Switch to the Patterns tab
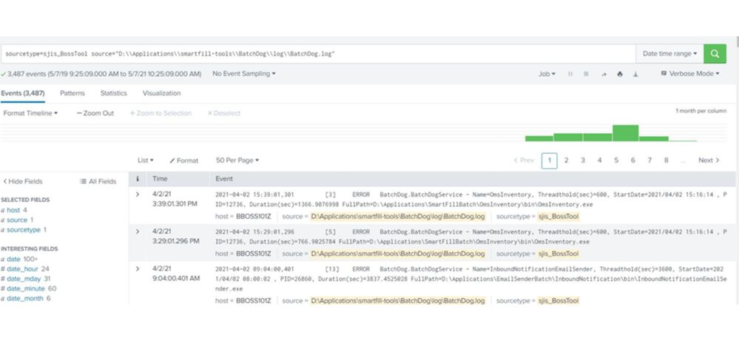Image resolution: width=739 pixels, height=341 pixels. tap(72, 93)
